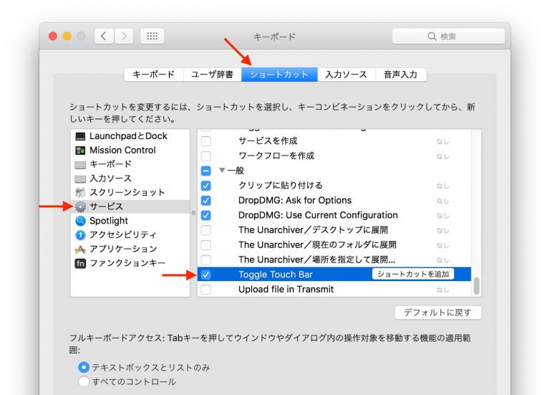Select Launchpad and Dock icon in sidebar

pos(80,136)
